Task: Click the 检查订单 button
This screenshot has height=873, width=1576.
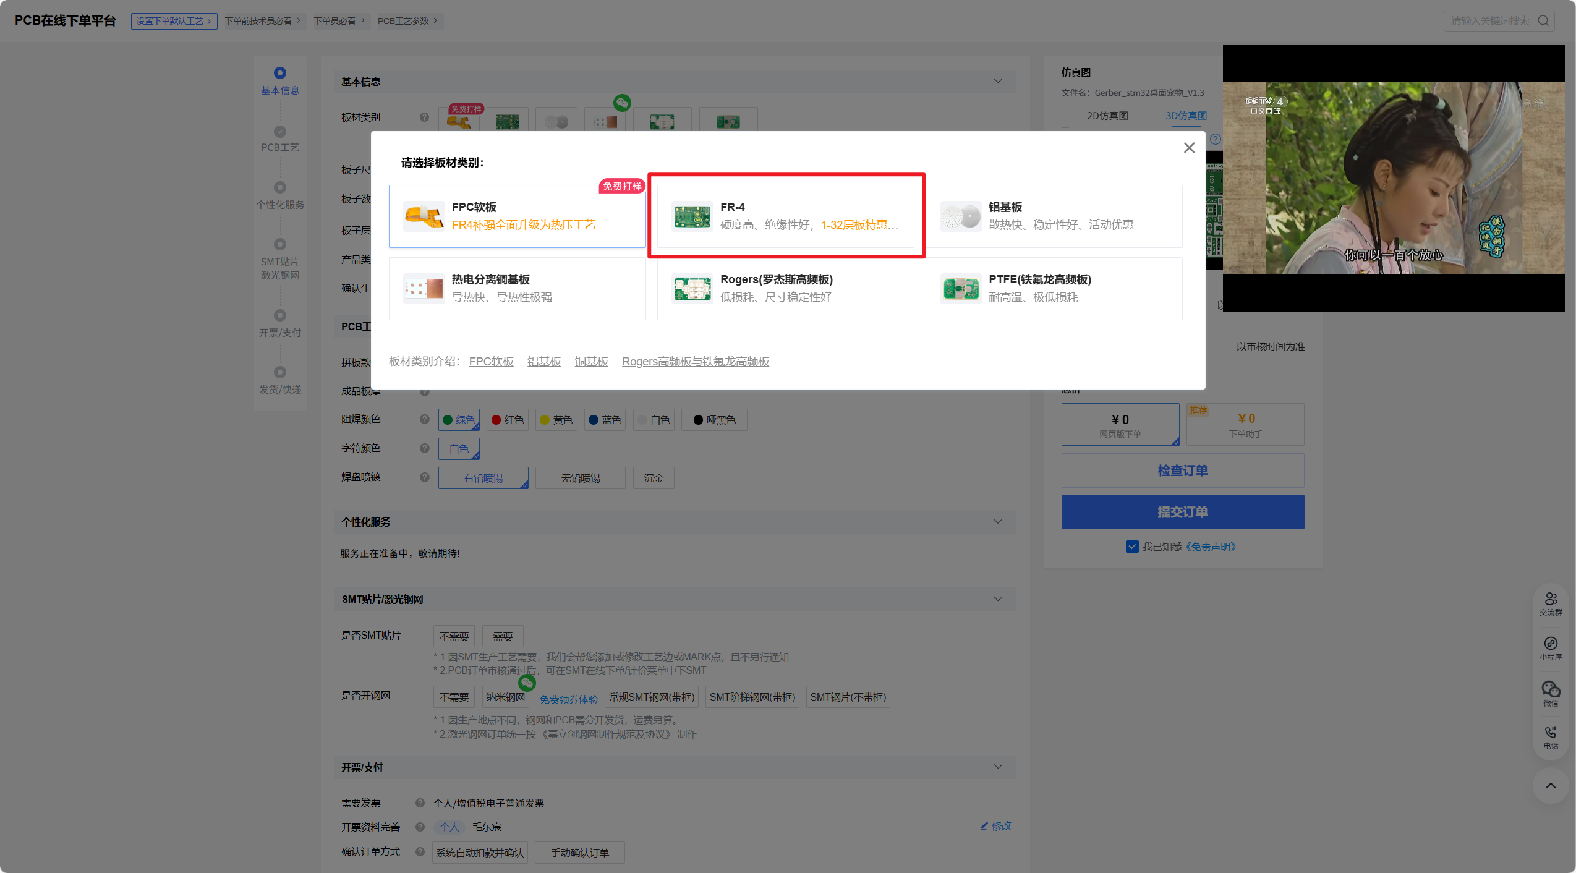Action: [x=1183, y=471]
